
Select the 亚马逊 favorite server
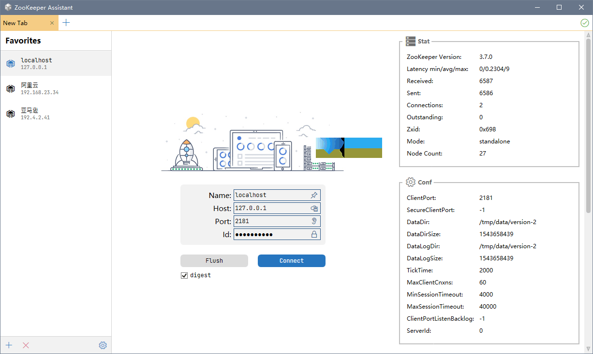coord(56,113)
